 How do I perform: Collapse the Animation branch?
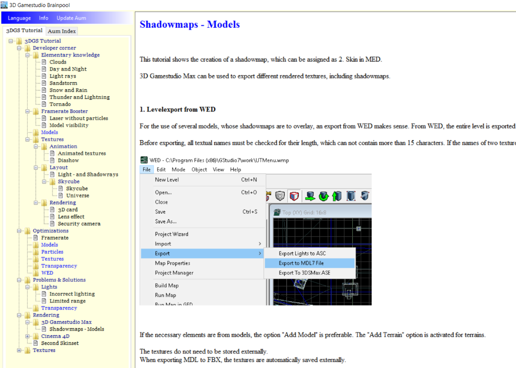coord(36,147)
